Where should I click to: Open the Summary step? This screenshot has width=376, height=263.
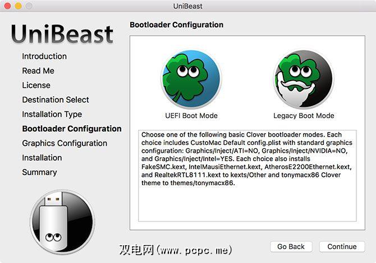tap(39, 172)
